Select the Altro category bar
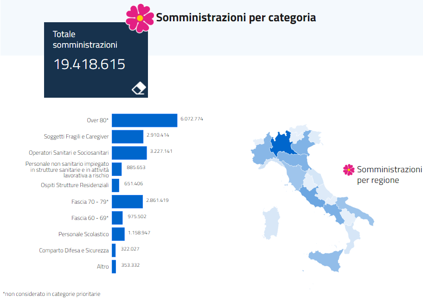The width and height of the screenshot is (423, 301). [x=114, y=266]
